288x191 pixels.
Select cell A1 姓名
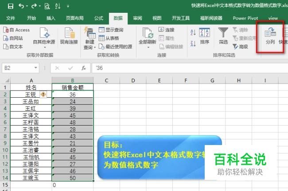coord(31,87)
